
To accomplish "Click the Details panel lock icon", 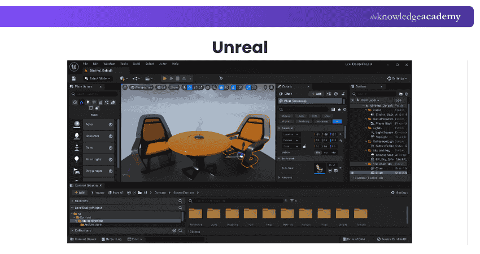I will 343,94.
